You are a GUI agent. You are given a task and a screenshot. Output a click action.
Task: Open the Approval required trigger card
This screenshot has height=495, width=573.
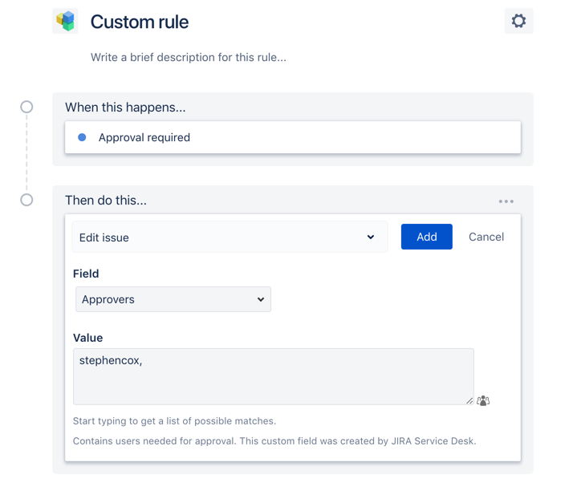click(x=293, y=137)
